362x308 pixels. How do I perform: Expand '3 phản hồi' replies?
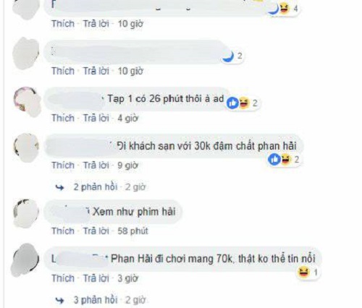96,300
